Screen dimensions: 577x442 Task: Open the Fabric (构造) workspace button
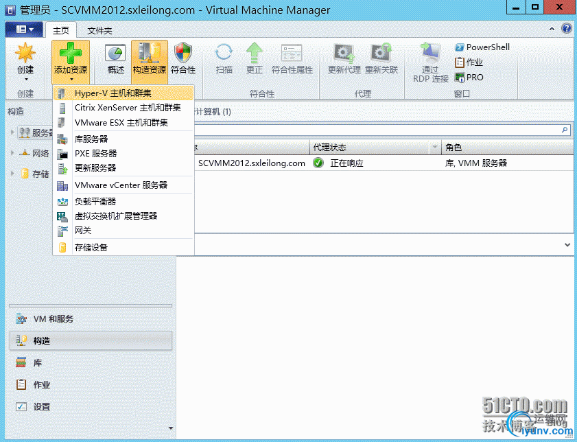point(91,340)
